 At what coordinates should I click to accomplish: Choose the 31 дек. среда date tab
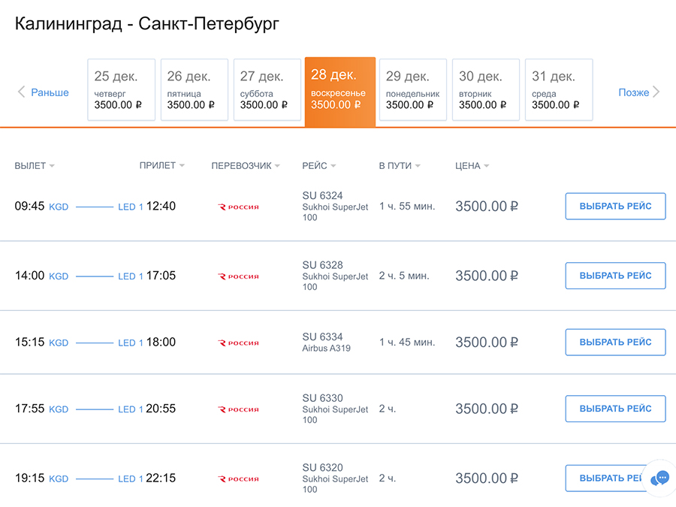(x=559, y=89)
